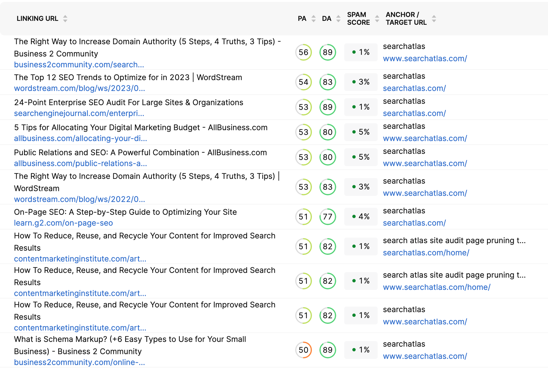Open the searchatlas.com/home/ target link

[426, 253]
